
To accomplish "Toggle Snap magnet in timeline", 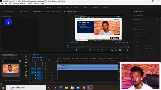I will (37, 60).
